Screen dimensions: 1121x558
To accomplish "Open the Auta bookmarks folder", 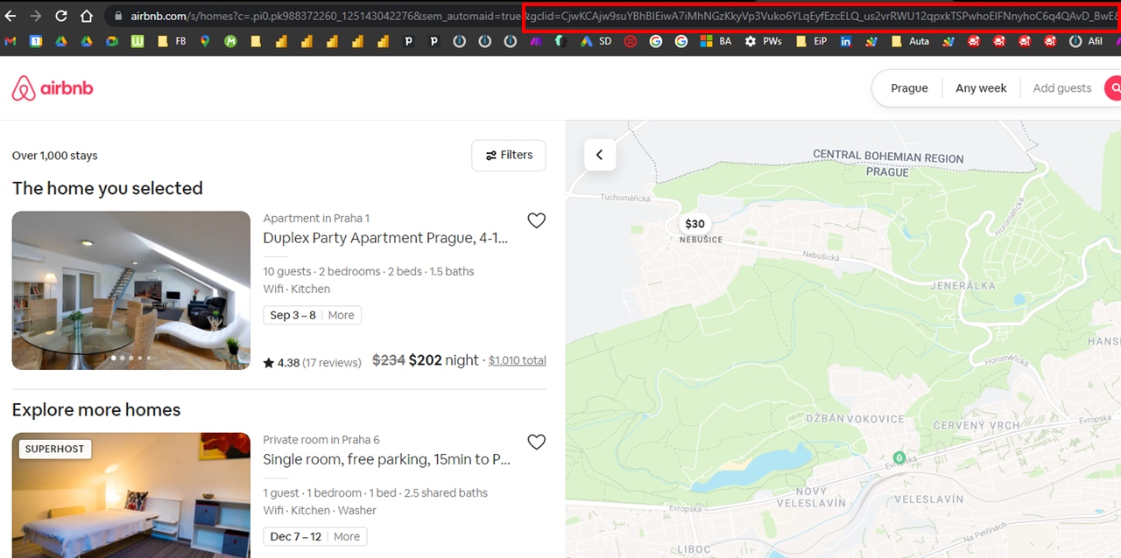I will click(x=910, y=41).
